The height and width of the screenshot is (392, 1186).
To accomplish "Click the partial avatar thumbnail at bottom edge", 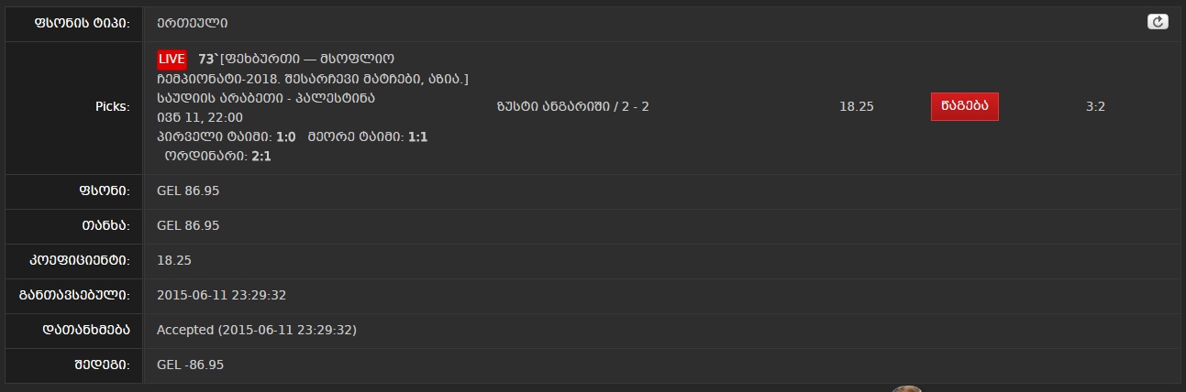I will coord(906,388).
